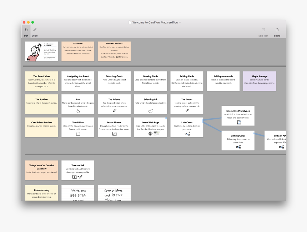Select The Toolbar yellow card
The width and height of the screenshot is (307, 232).
pos(41,104)
